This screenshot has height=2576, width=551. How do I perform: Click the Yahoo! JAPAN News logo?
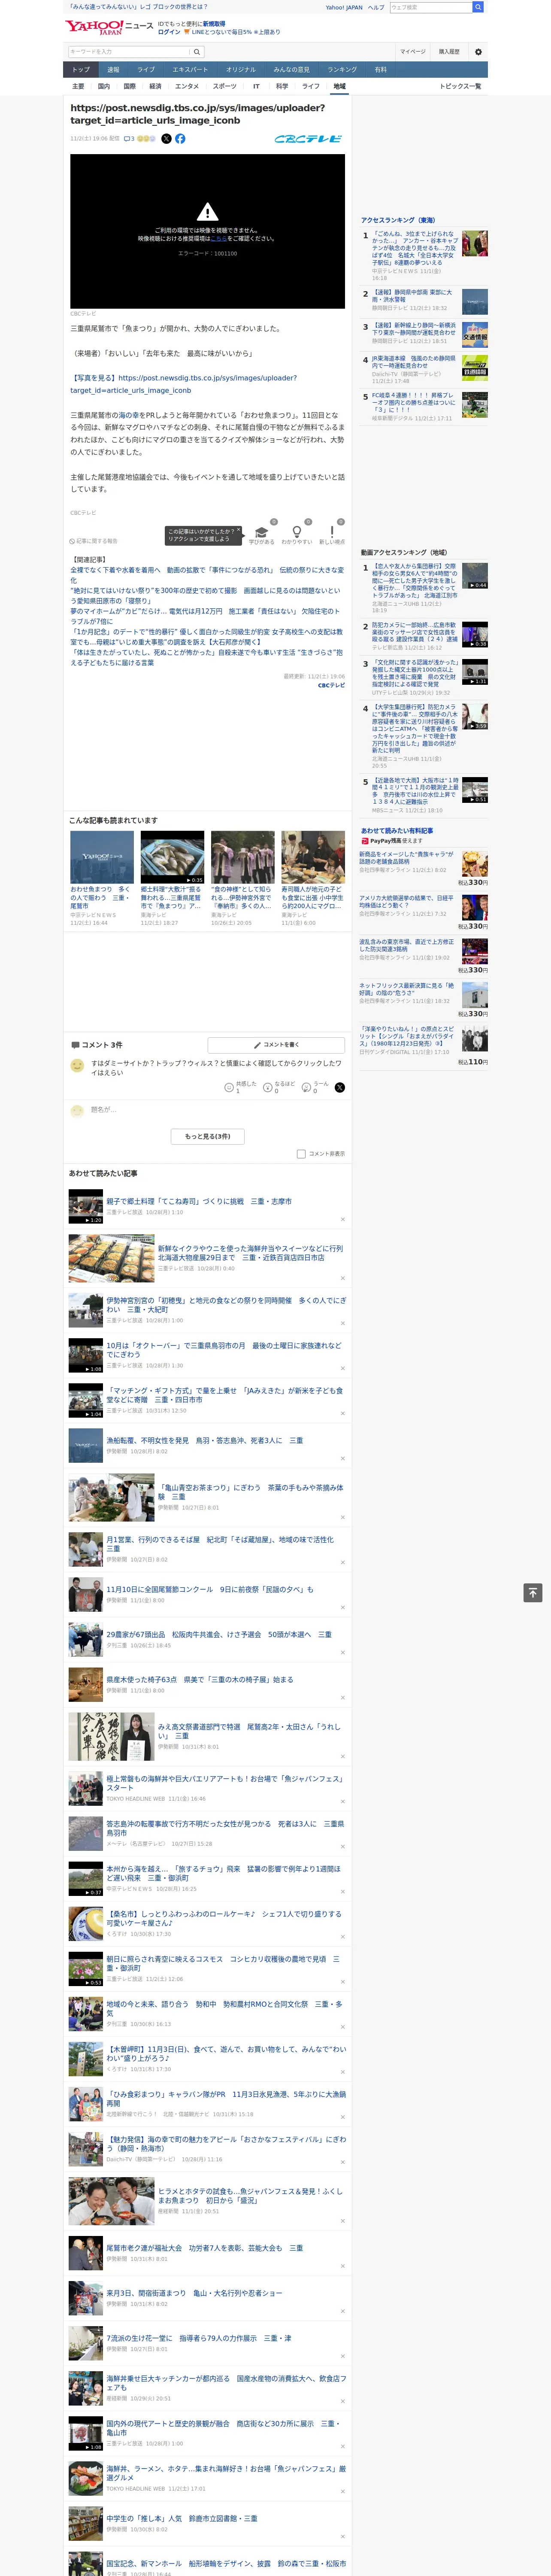109,27
